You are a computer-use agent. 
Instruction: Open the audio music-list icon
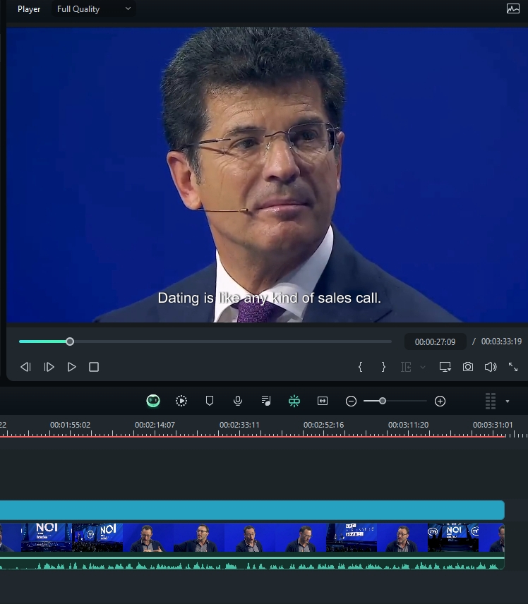(x=266, y=401)
